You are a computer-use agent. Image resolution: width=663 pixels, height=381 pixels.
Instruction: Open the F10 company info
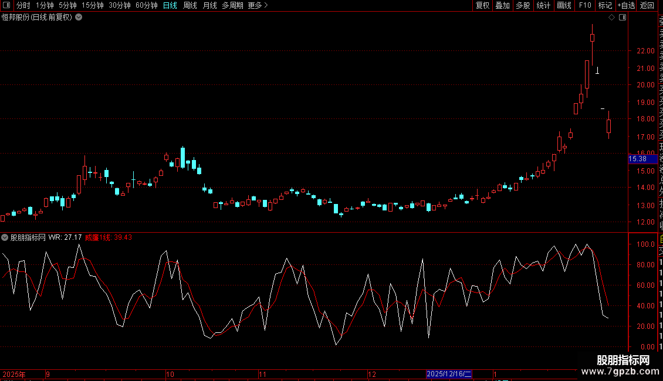[x=585, y=5]
